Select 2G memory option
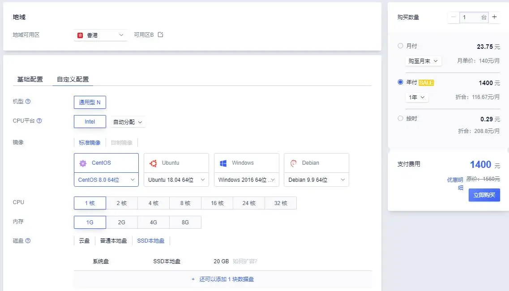Image resolution: width=509 pixels, height=291 pixels. pos(122,222)
